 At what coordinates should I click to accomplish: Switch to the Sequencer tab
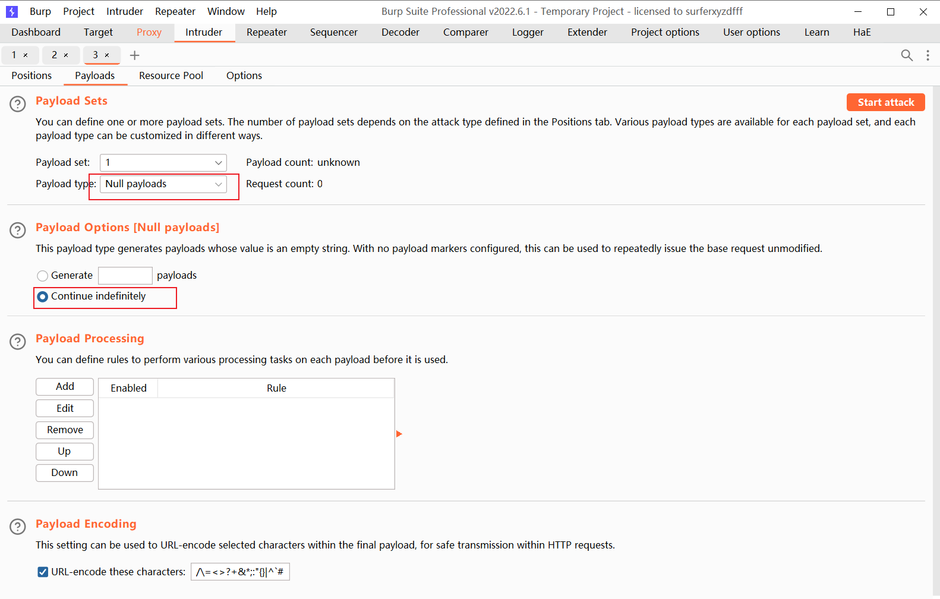(334, 32)
